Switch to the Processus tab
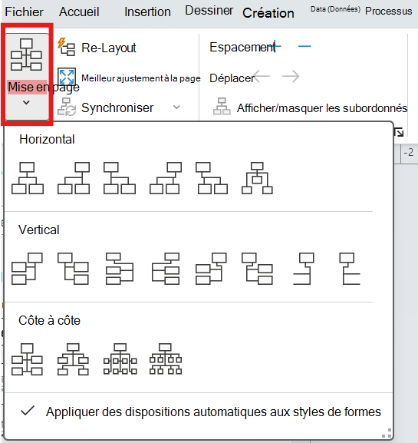 coord(388,11)
